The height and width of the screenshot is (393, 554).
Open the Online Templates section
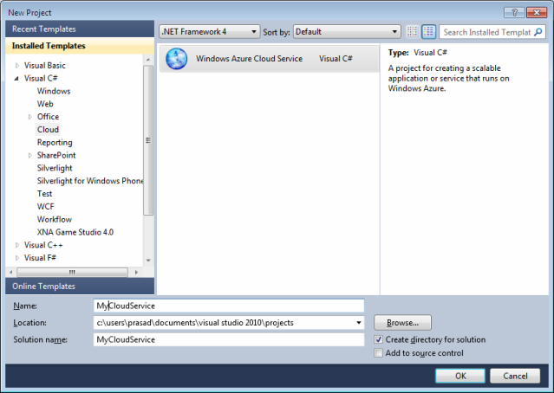[80, 287]
